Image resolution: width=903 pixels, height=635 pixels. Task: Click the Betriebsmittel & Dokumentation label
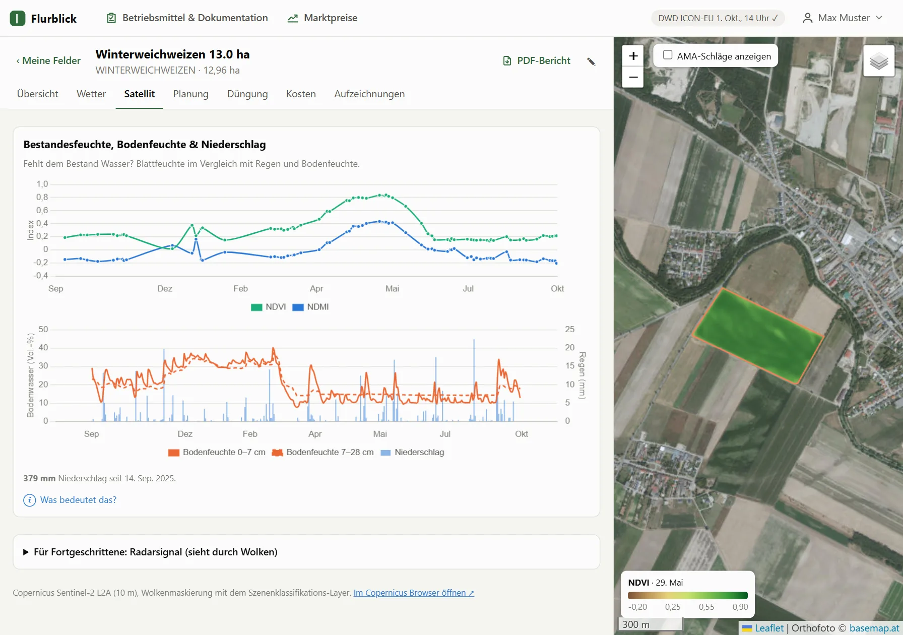(196, 18)
